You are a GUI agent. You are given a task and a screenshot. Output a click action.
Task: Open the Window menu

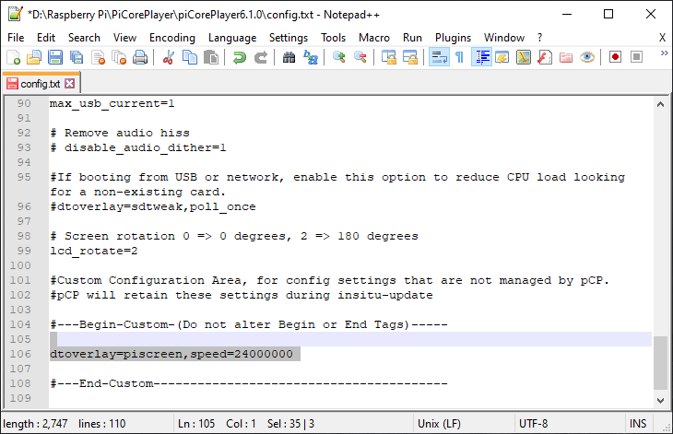click(504, 38)
